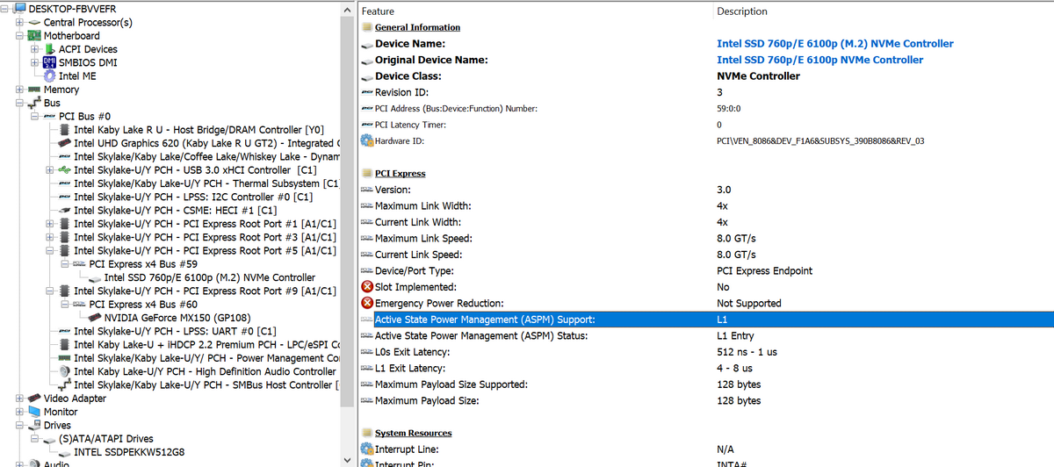1054x467 pixels.
Task: Select the Thermal Subsystem tree item
Action: (x=206, y=183)
